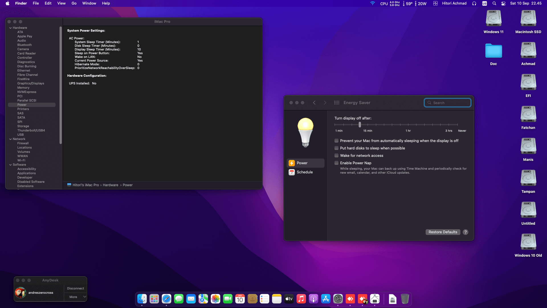547x308 pixels.
Task: Open the Go menu
Action: click(x=74, y=3)
